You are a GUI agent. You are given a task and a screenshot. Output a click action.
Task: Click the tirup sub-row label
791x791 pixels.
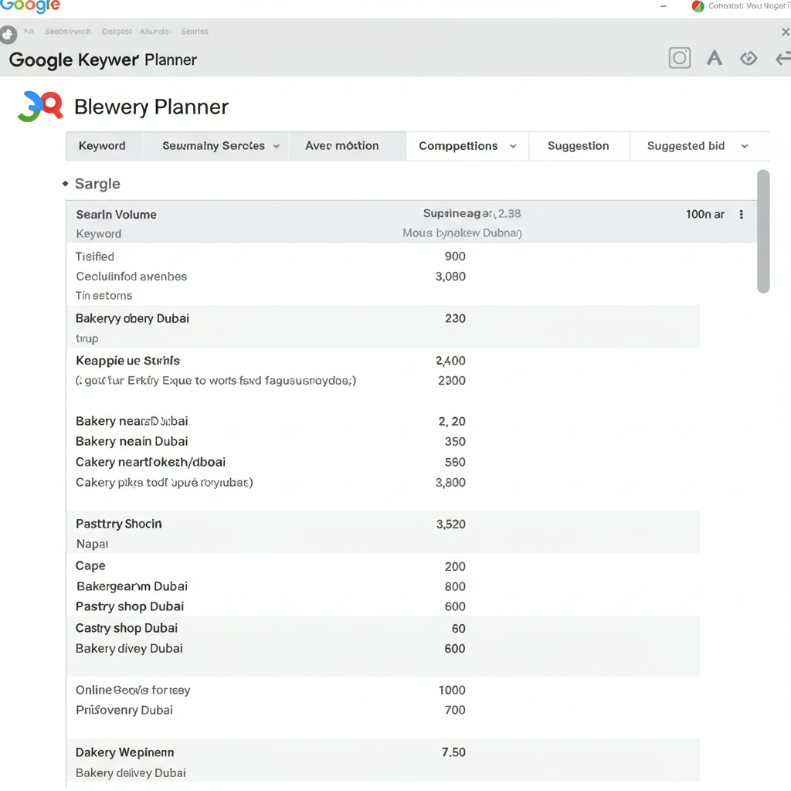pyautogui.click(x=87, y=338)
